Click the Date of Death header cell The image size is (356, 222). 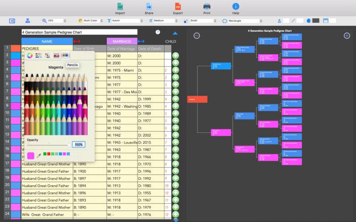[151, 48]
